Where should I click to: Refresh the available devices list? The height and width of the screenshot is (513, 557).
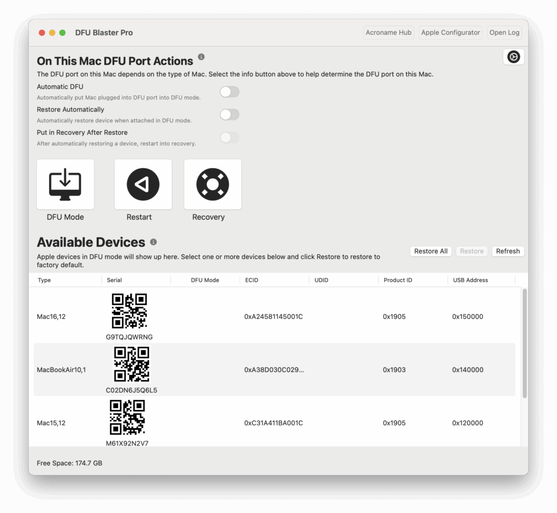(508, 251)
